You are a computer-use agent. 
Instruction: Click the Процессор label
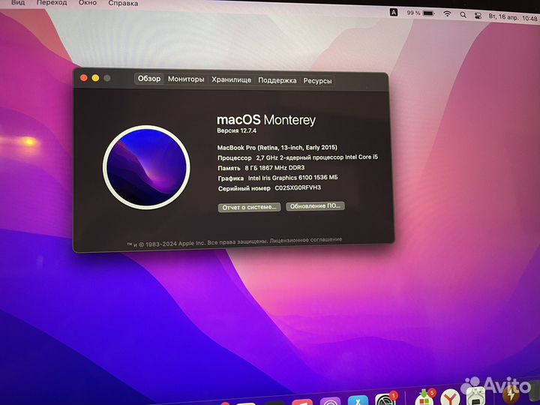coord(235,157)
